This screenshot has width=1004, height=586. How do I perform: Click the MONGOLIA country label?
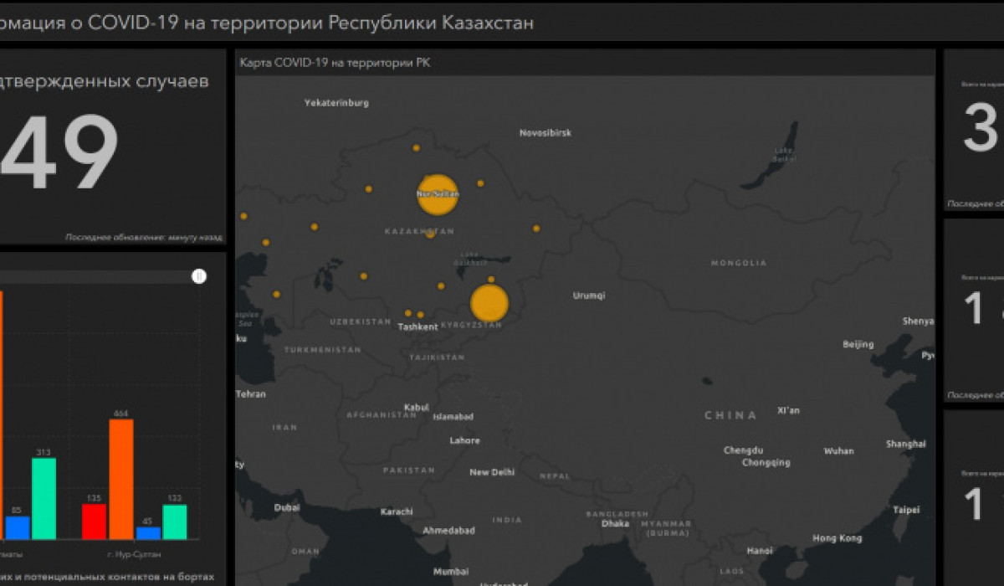(738, 263)
